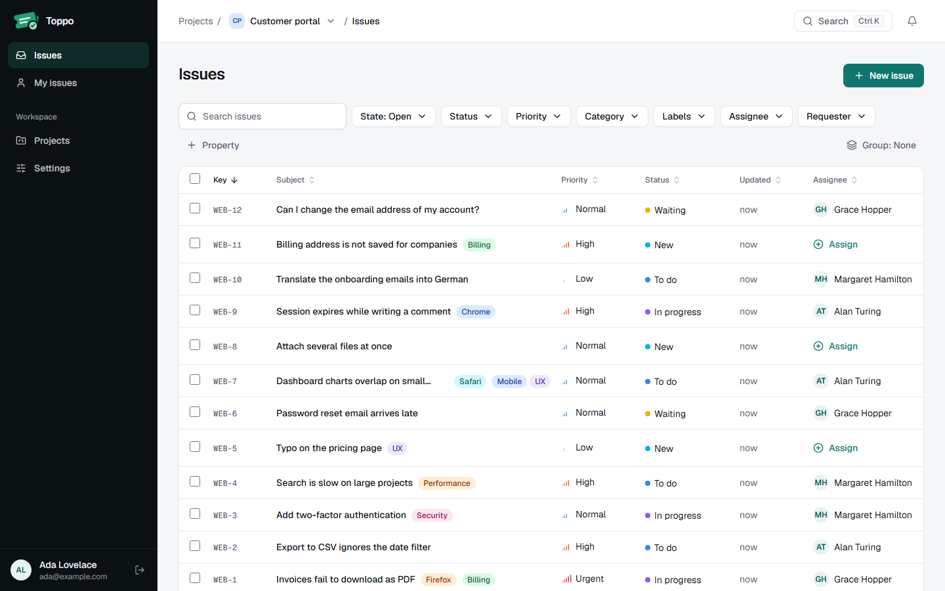Click the Group: None layers icon
Screen dimensions: 945x591
[852, 145]
